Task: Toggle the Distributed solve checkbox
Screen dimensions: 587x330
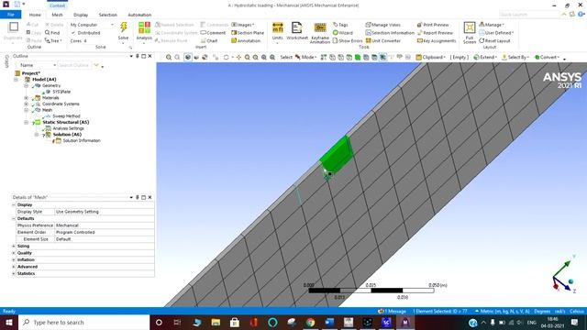Action: coord(73,33)
